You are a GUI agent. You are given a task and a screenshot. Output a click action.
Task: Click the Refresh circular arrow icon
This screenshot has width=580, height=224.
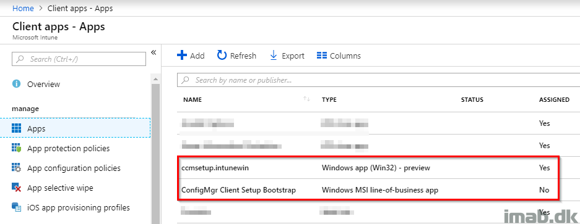222,56
